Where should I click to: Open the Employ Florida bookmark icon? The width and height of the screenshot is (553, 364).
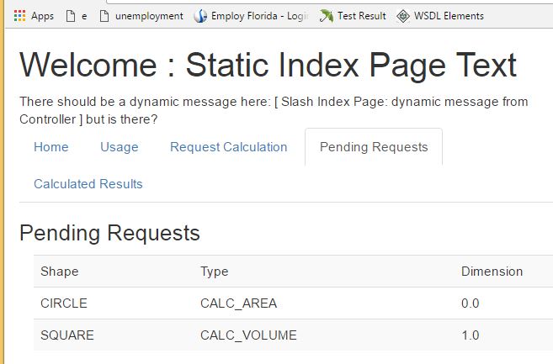point(200,15)
